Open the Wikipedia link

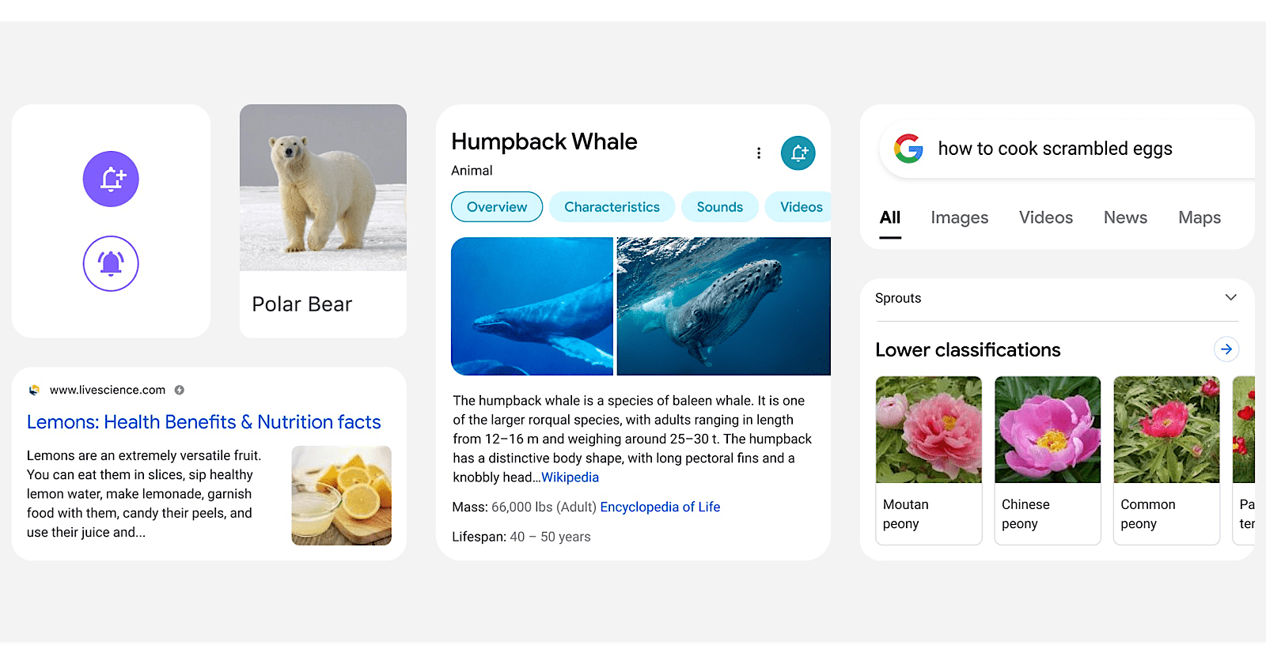(x=570, y=477)
